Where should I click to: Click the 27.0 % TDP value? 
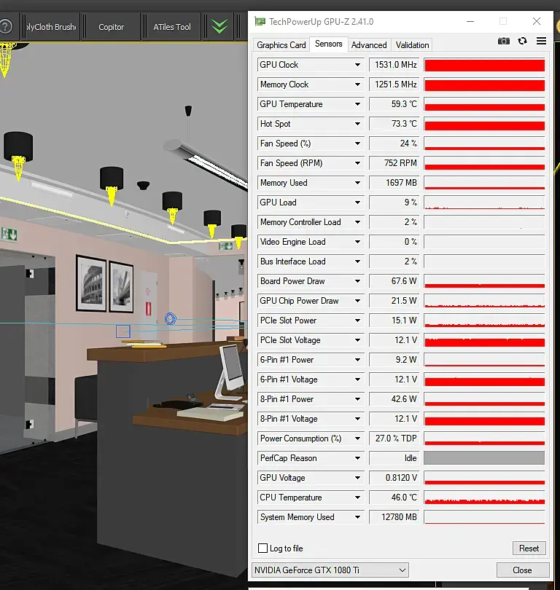394,438
